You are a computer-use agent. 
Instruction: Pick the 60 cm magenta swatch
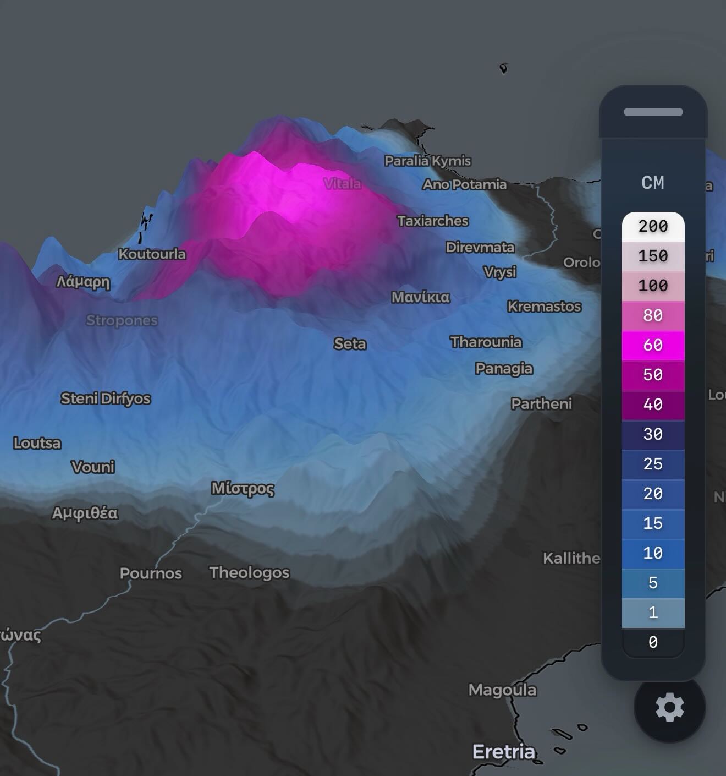[x=653, y=345]
